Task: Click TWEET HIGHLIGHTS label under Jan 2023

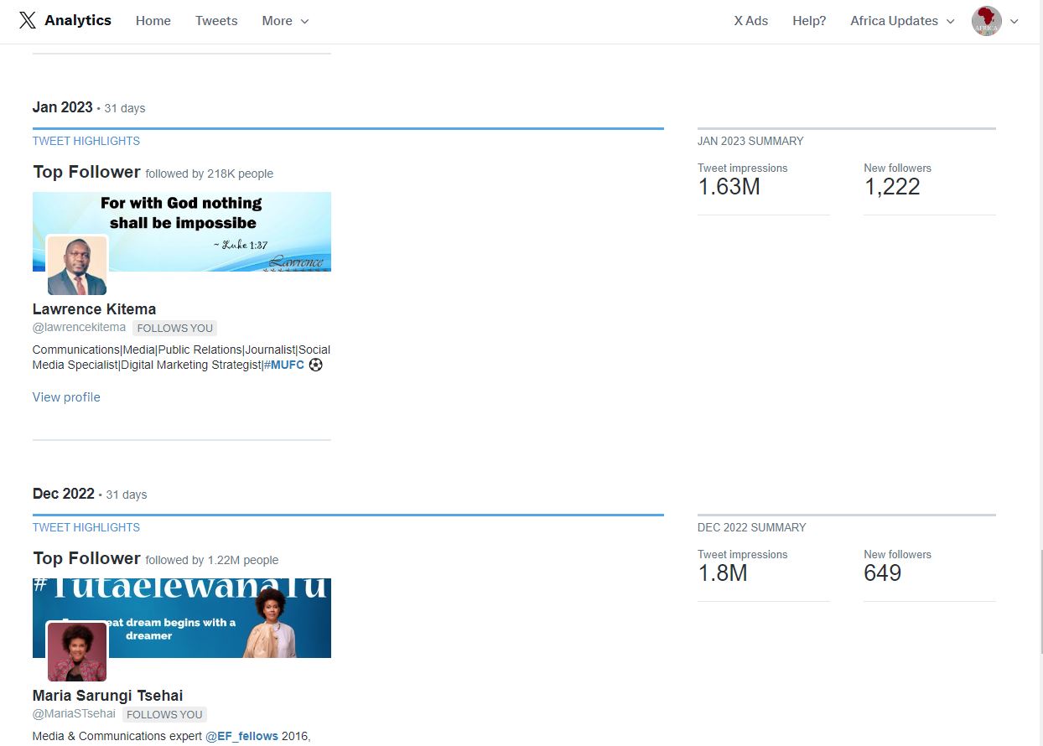Action: click(x=86, y=141)
